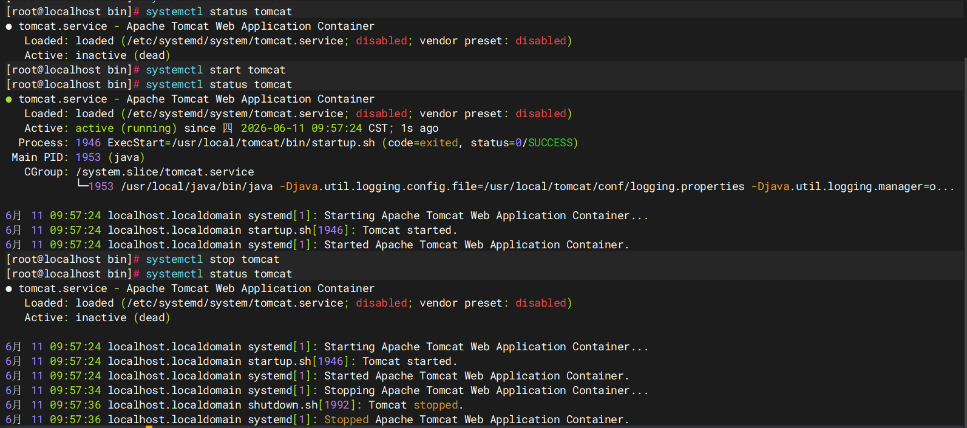Click the 'Process:' label
This screenshot has width=967, height=428.
43,143
